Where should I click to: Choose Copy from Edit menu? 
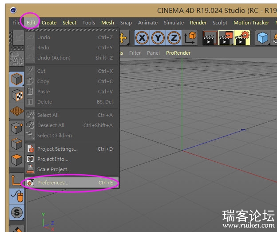72,81
